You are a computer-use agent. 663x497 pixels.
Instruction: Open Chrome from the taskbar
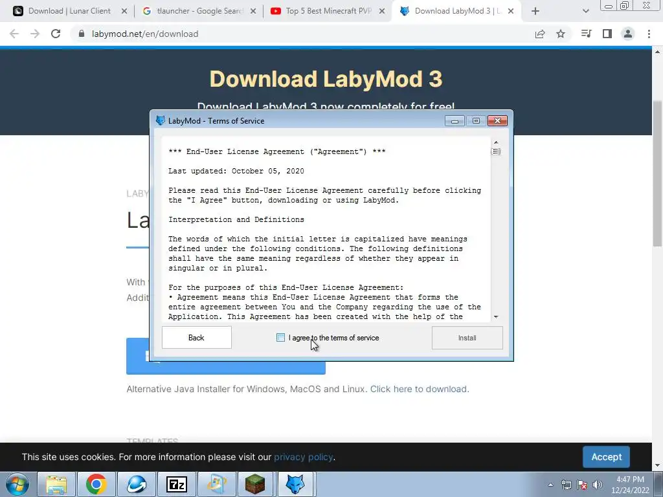pyautogui.click(x=96, y=484)
